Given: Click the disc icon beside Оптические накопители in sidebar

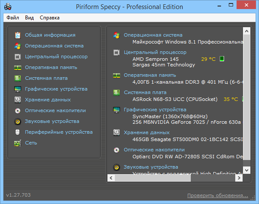Looking at the screenshot, I should (18, 110).
